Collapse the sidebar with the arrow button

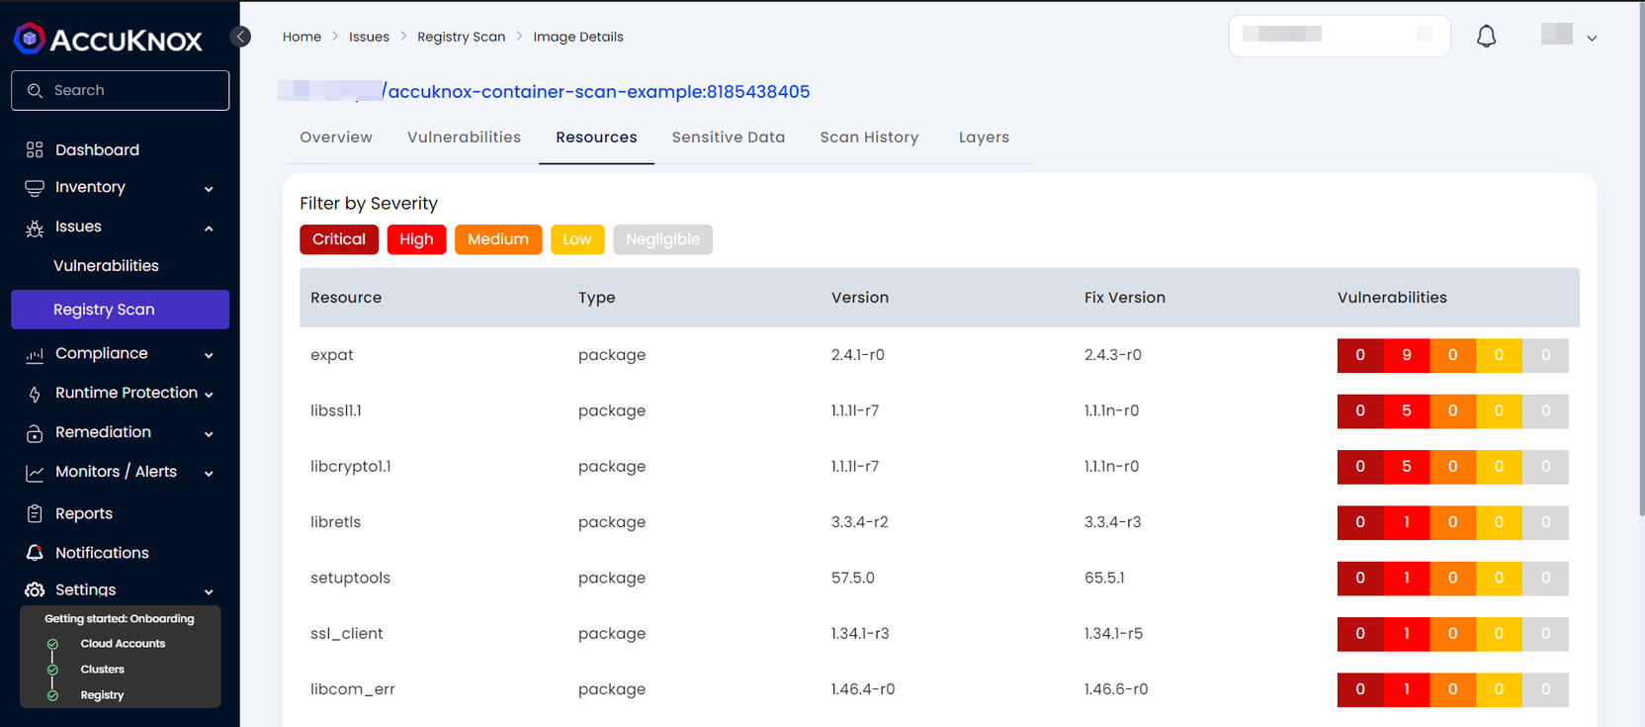(240, 37)
